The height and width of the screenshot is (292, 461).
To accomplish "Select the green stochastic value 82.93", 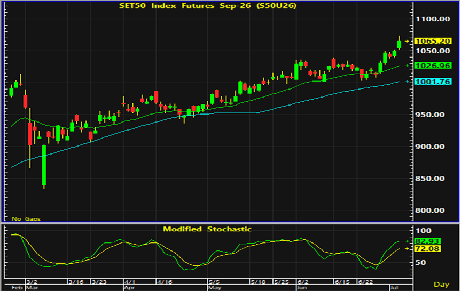I will click(427, 241).
